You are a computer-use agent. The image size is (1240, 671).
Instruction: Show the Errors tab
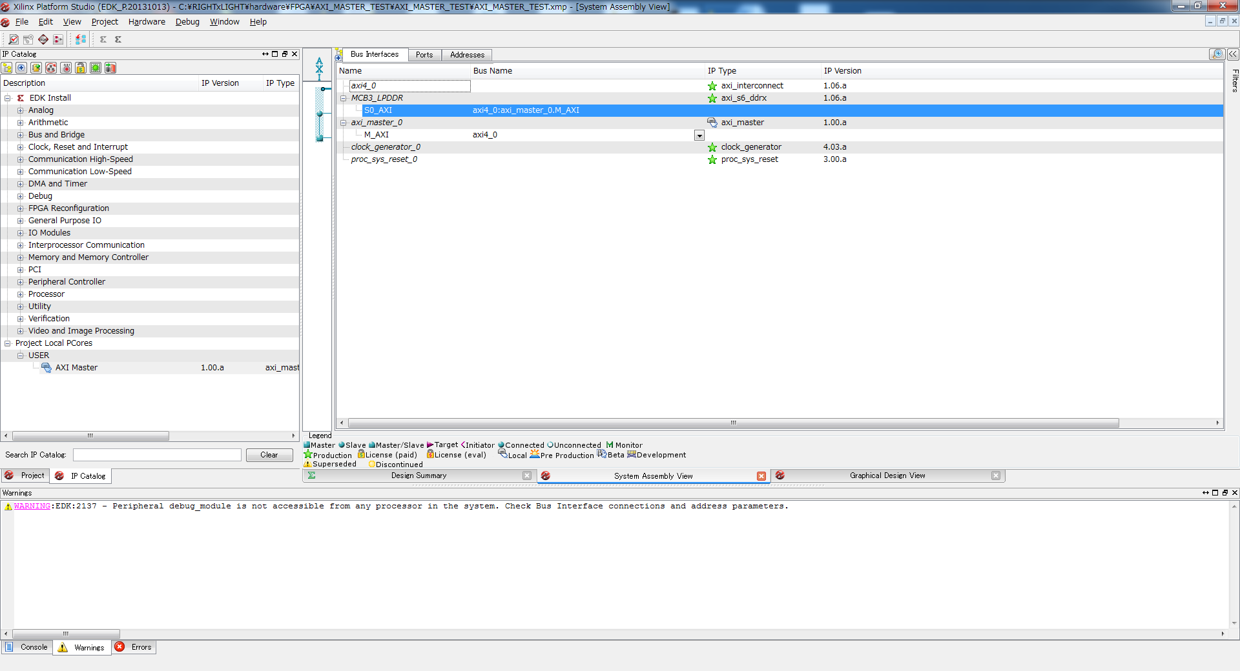tap(134, 647)
